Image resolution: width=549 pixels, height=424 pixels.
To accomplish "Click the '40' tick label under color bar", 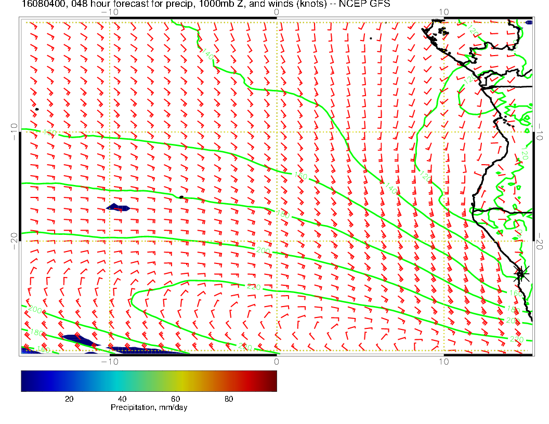I will click(x=122, y=399).
